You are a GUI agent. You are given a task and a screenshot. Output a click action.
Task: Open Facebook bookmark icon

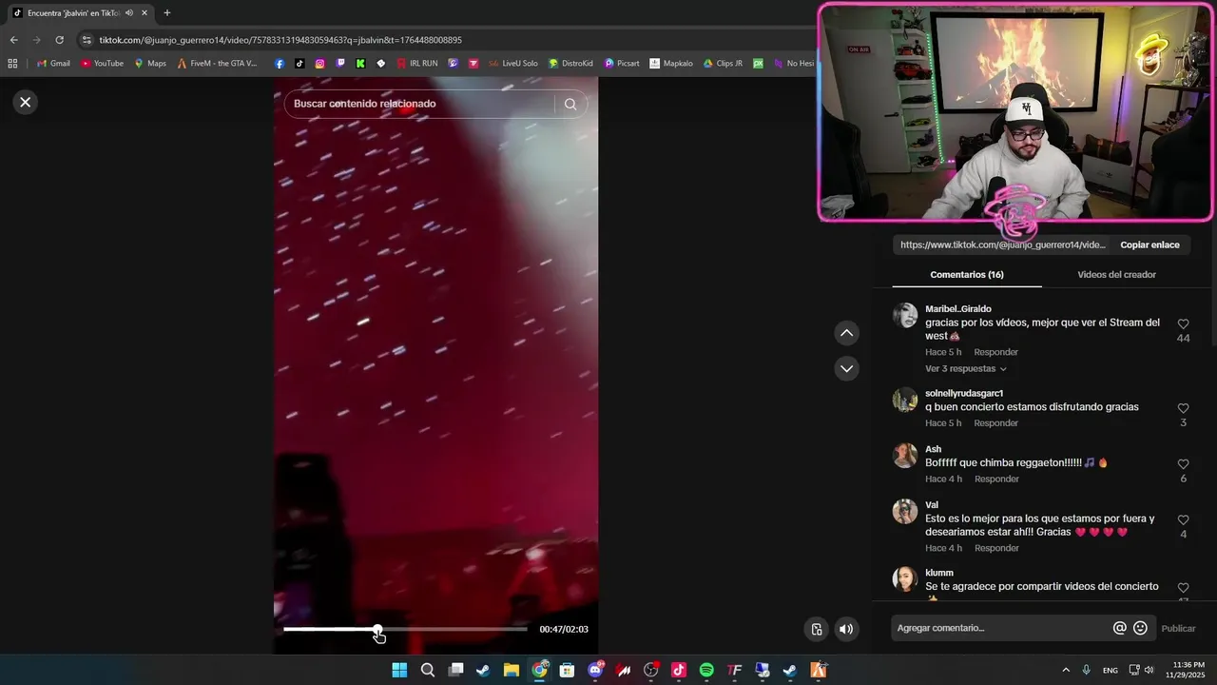[x=280, y=64]
